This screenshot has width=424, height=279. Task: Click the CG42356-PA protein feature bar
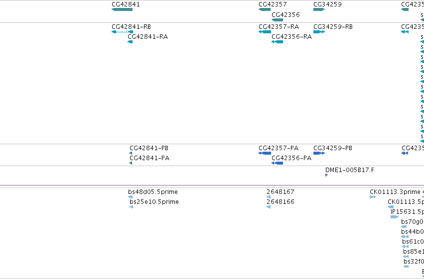click(x=277, y=163)
